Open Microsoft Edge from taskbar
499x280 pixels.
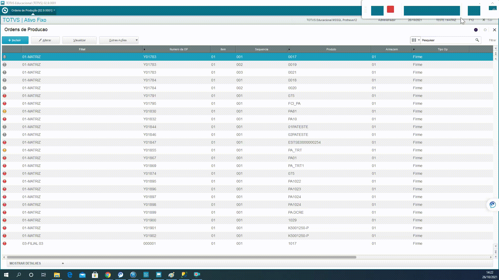point(69,275)
